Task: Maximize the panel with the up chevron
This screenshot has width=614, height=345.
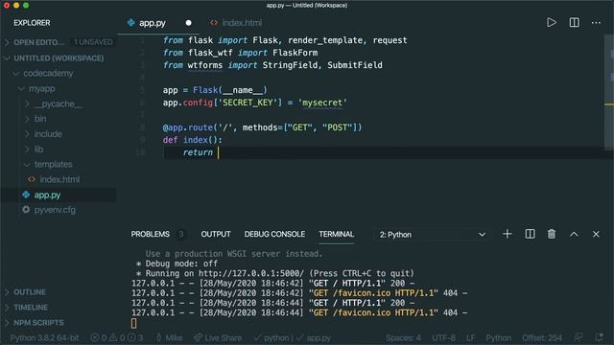Action: pos(574,234)
